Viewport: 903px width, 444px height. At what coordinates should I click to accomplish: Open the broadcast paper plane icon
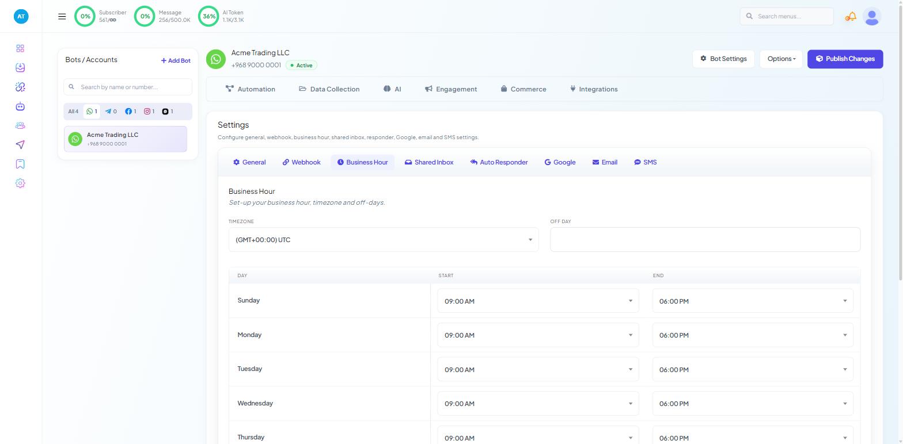click(x=20, y=145)
